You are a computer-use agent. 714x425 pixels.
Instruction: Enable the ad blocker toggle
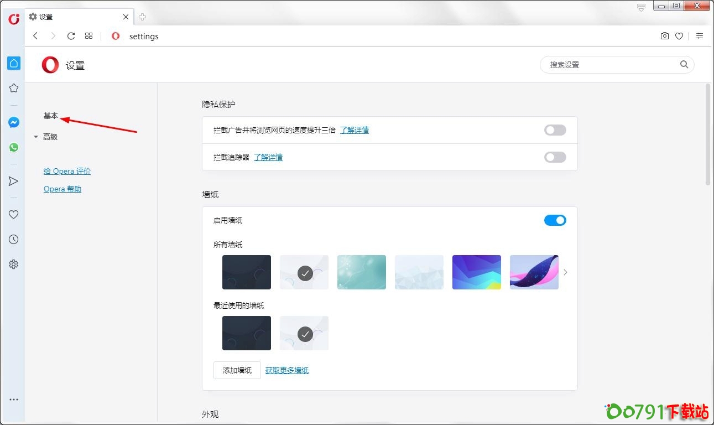point(555,130)
